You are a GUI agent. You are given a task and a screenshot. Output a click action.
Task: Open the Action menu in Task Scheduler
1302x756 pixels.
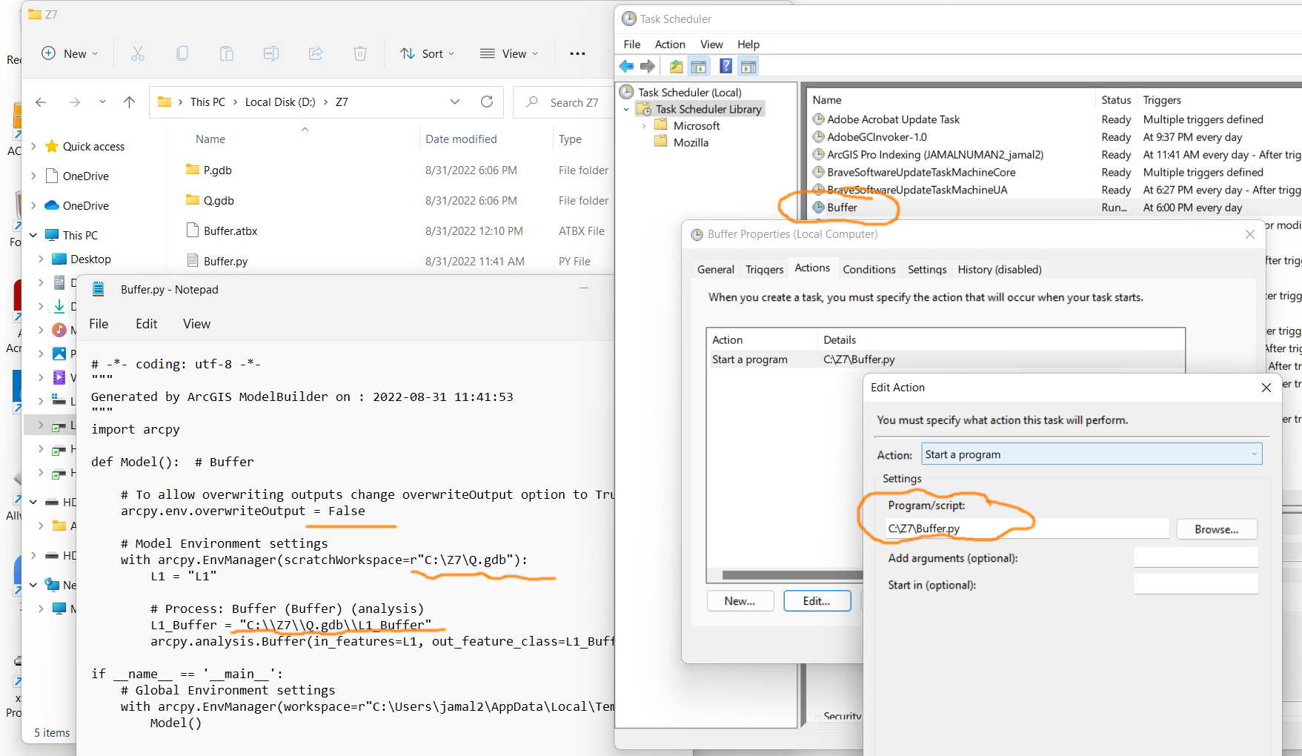(670, 44)
